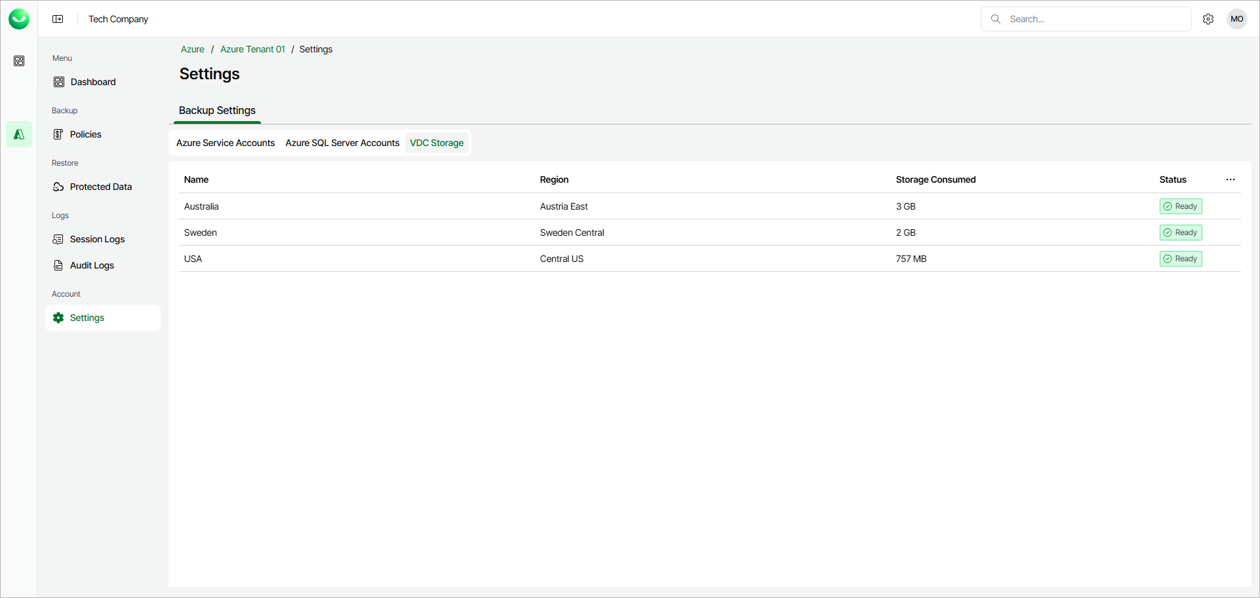Go to Policies in the sidebar

85,134
